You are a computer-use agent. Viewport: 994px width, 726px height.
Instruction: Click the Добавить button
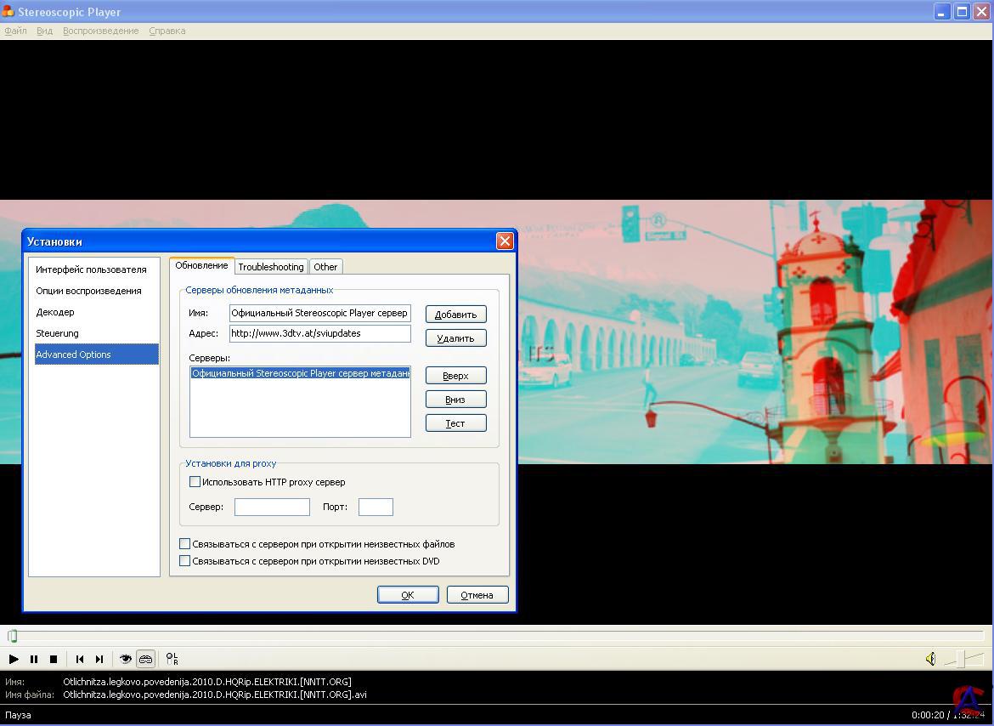[x=455, y=315]
